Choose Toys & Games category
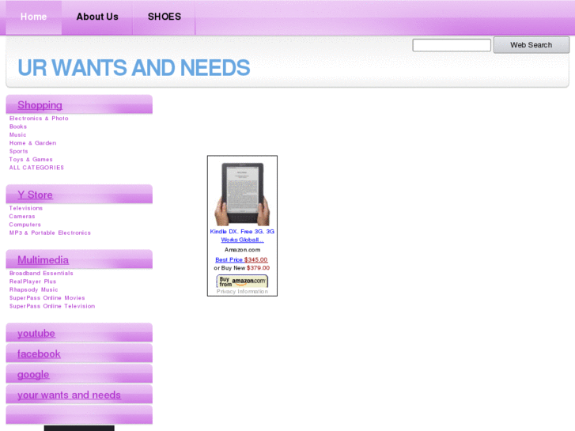This screenshot has height=431, width=575. pyautogui.click(x=31, y=160)
